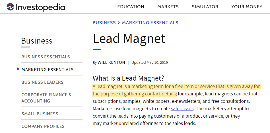Image resolution: width=270 pixels, height=133 pixels.
Task: Open author Will Kenton's profile
Action: pyautogui.click(x=111, y=62)
